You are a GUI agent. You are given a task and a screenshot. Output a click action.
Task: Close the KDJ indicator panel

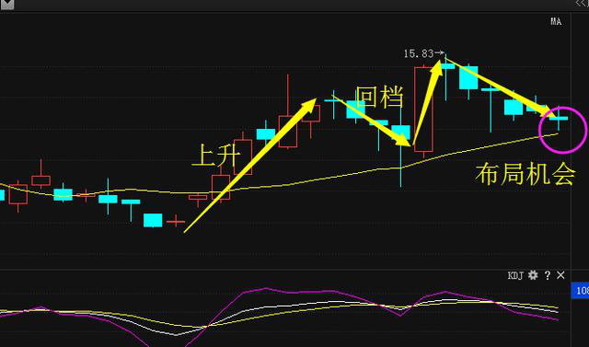click(x=560, y=275)
